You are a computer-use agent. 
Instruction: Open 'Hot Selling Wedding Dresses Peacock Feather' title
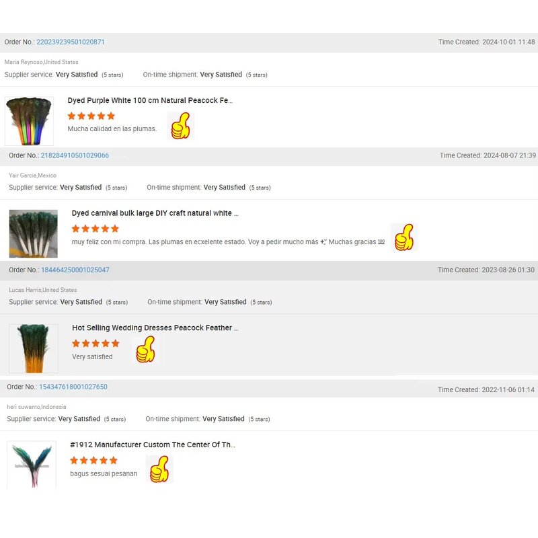pos(155,328)
